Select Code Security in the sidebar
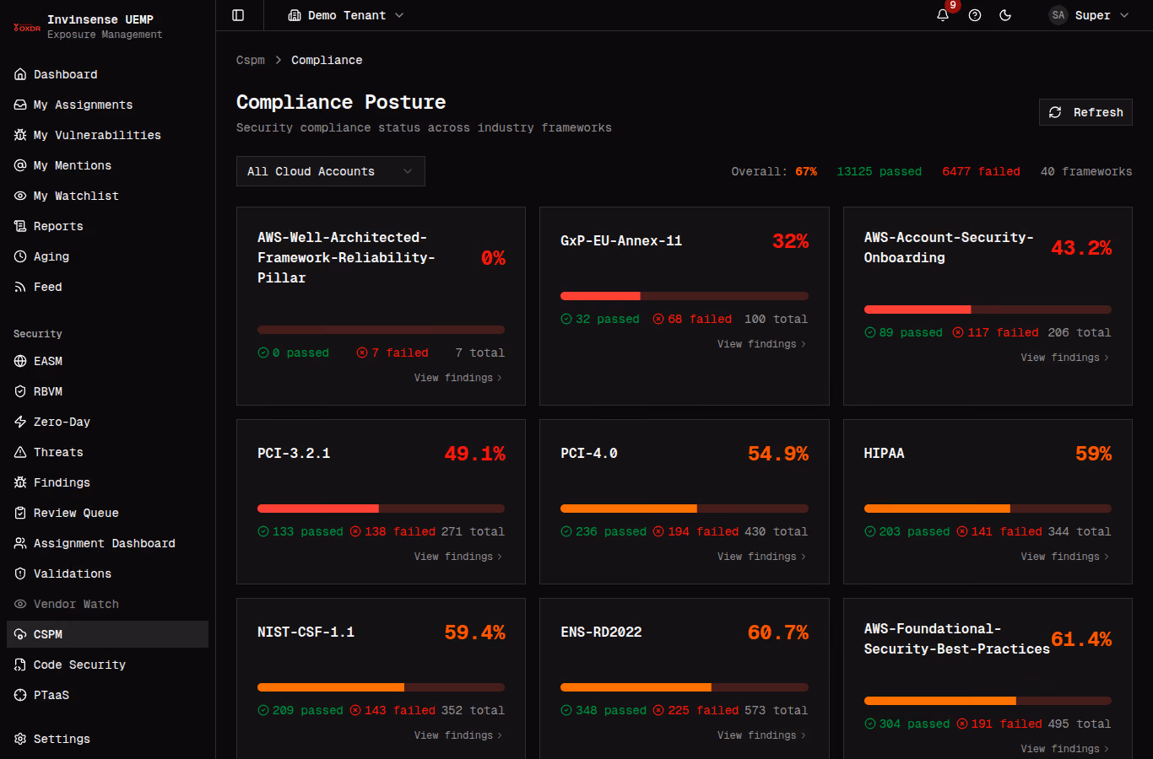Viewport: 1153px width, 759px height. pos(107,665)
